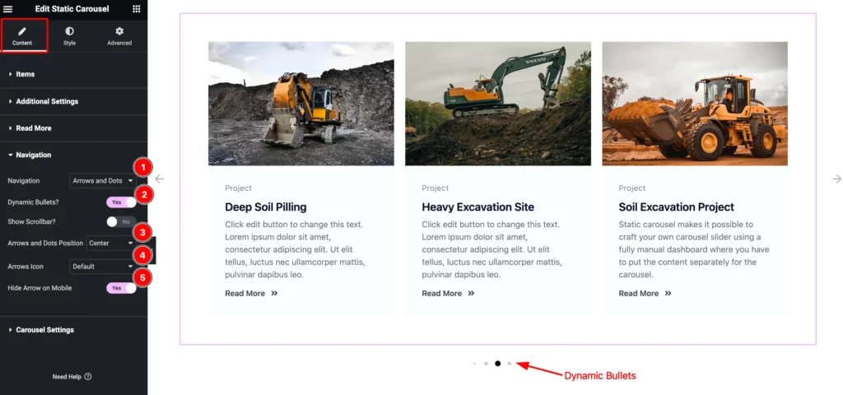Screen dimensions: 843x395
Task: Click Read More on Heavy Excavation Site
Action: click(442, 294)
